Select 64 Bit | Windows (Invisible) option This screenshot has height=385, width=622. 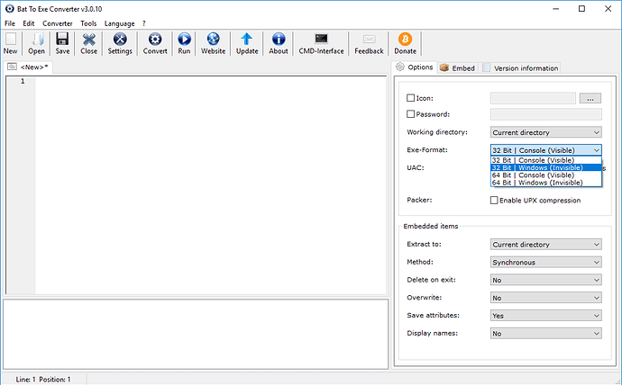(x=538, y=183)
